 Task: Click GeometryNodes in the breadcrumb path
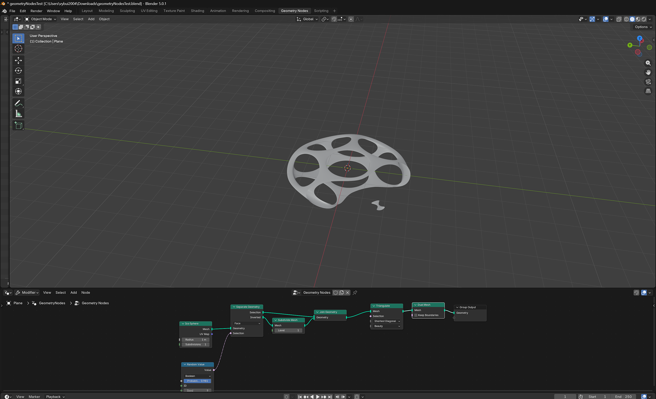pyautogui.click(x=52, y=303)
